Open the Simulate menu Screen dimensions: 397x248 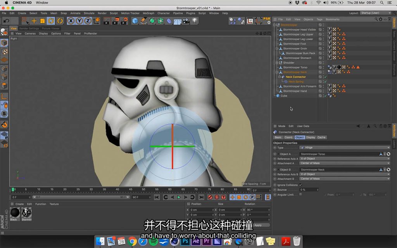pos(89,13)
